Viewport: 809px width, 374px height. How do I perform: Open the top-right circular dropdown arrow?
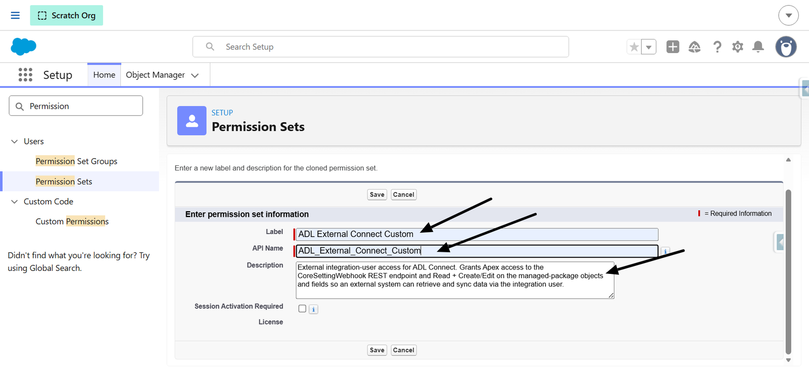(x=788, y=15)
